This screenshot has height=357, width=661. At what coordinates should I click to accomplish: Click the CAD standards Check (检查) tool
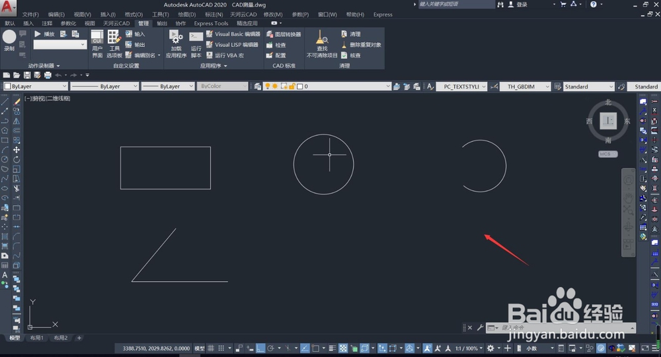pos(276,45)
